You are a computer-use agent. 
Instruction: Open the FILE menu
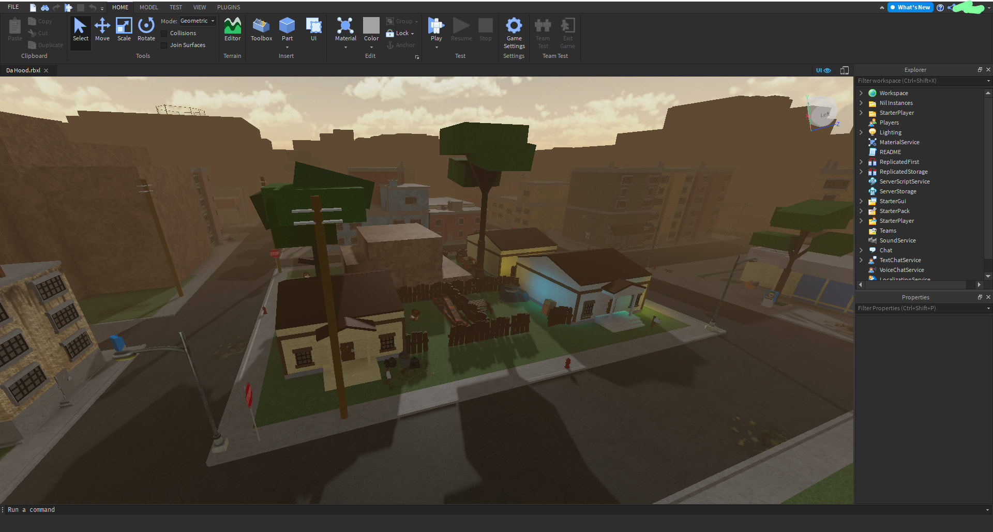pyautogui.click(x=13, y=7)
